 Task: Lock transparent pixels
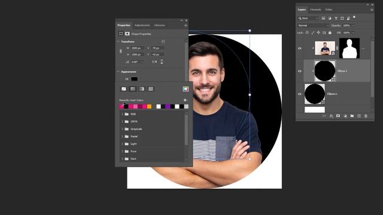click(307, 32)
